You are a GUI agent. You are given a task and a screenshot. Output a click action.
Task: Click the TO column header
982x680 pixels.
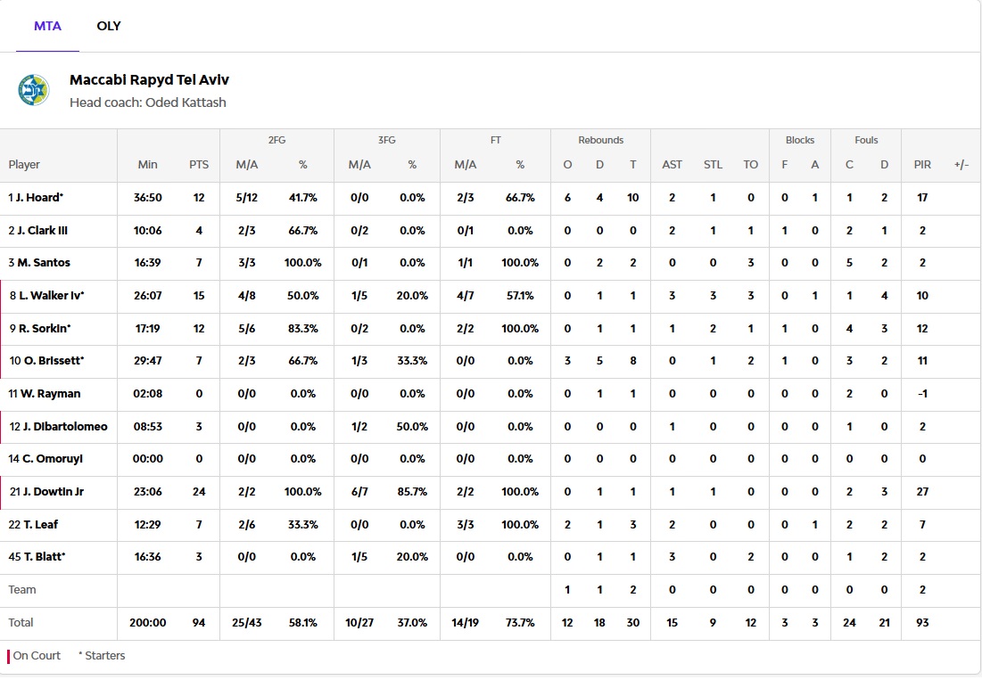[750, 165]
